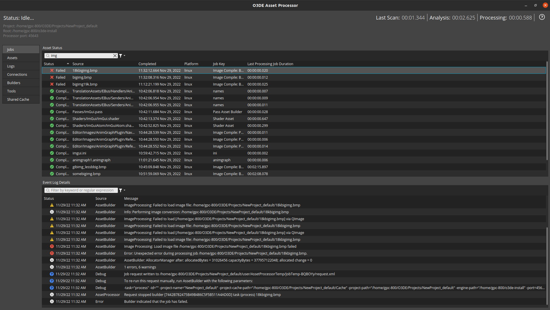Click the warning icon on the first event log entry
This screenshot has height=310, width=550.
(x=52, y=205)
